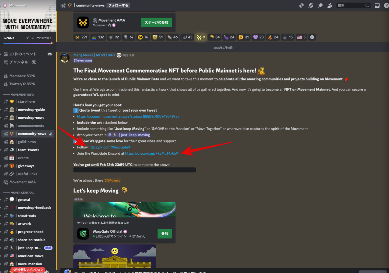Image resolution: width=389 pixels, height=273 pixels.
Task: Toggle the reaction with count 76
Action: 143,37
